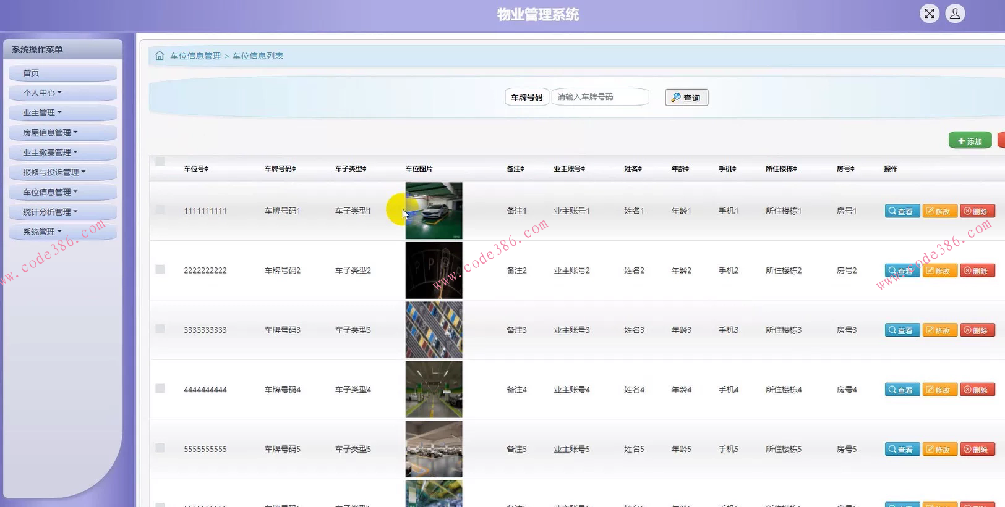View details for row 2222222222
The image size is (1005, 507).
tap(902, 270)
